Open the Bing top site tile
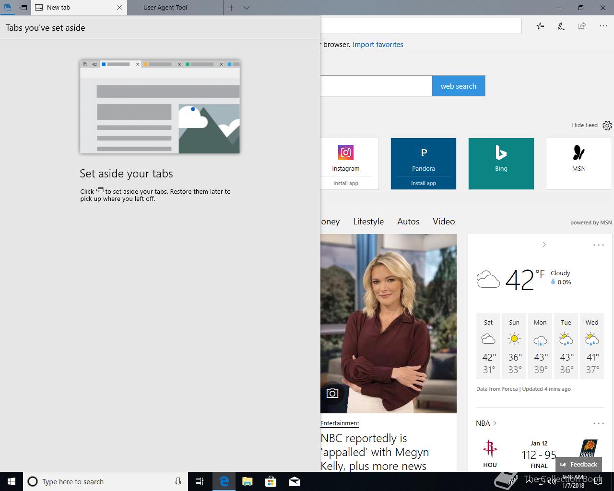The height and width of the screenshot is (491, 614). 501,164
